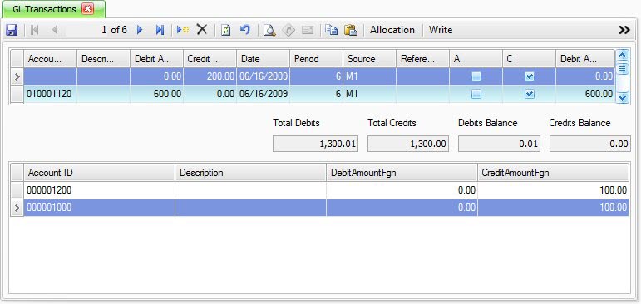Click the Copy icon in toolbar

331,30
